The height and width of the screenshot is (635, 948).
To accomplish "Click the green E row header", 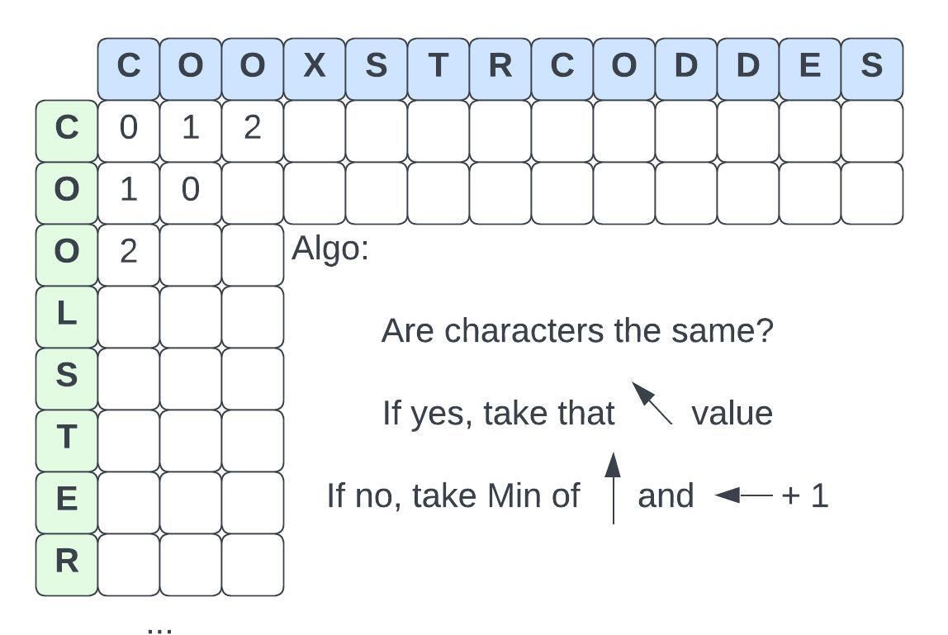I will (x=67, y=500).
